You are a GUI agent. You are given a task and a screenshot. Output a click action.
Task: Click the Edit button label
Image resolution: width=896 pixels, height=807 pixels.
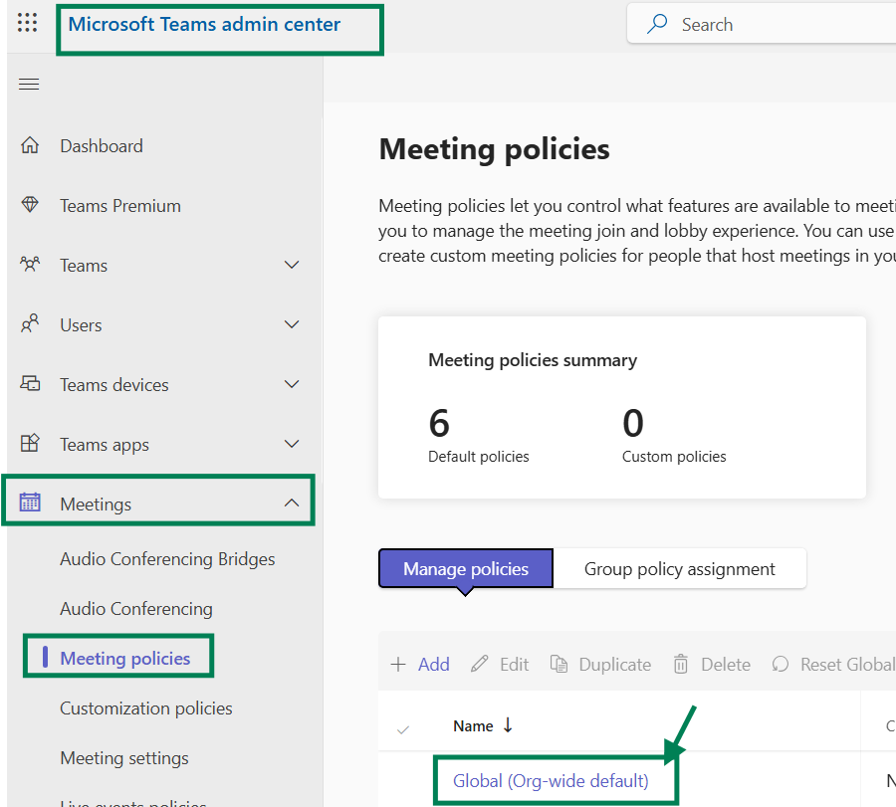click(x=515, y=665)
